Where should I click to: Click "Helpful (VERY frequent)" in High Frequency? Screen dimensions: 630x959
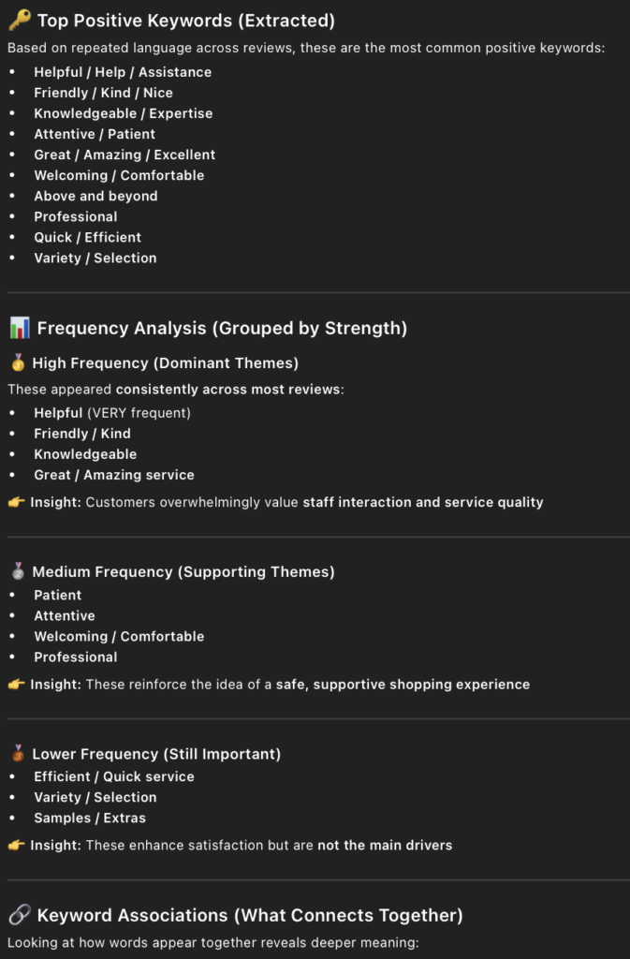pyautogui.click(x=111, y=413)
